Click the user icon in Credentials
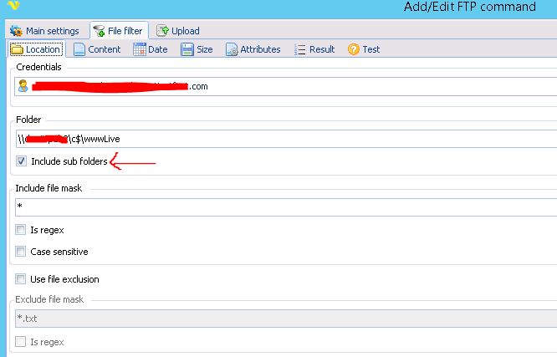The image size is (557, 357). pyautogui.click(x=23, y=85)
